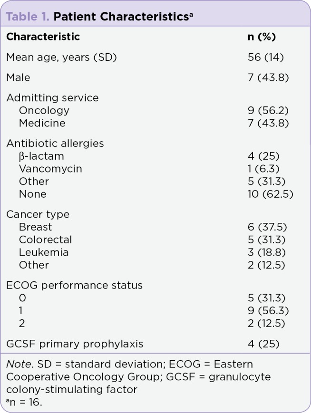
Task: Click the Table 1 title heading
Action: point(99,17)
